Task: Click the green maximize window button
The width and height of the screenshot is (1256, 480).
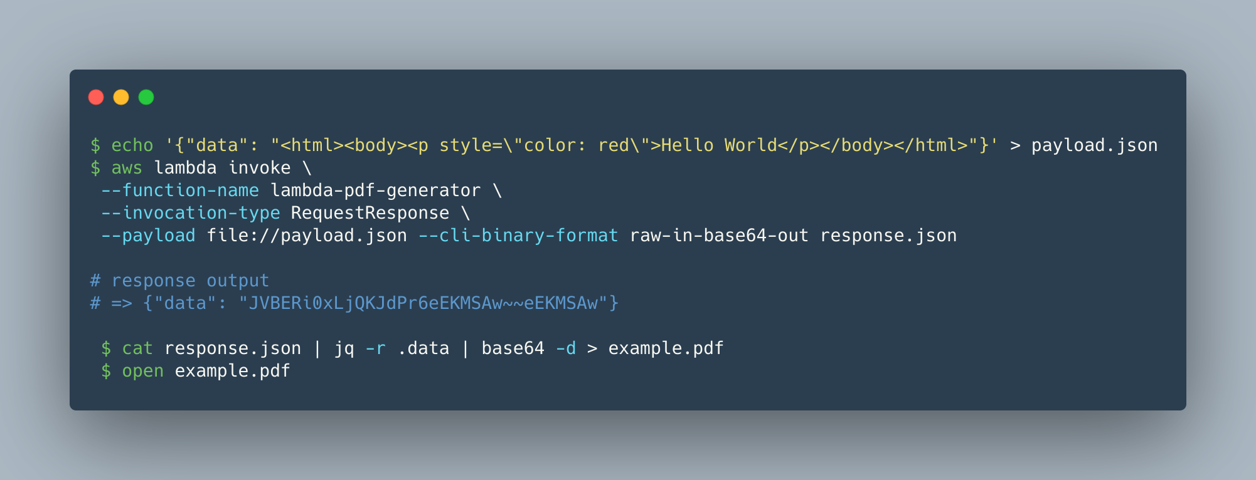Action: [146, 97]
